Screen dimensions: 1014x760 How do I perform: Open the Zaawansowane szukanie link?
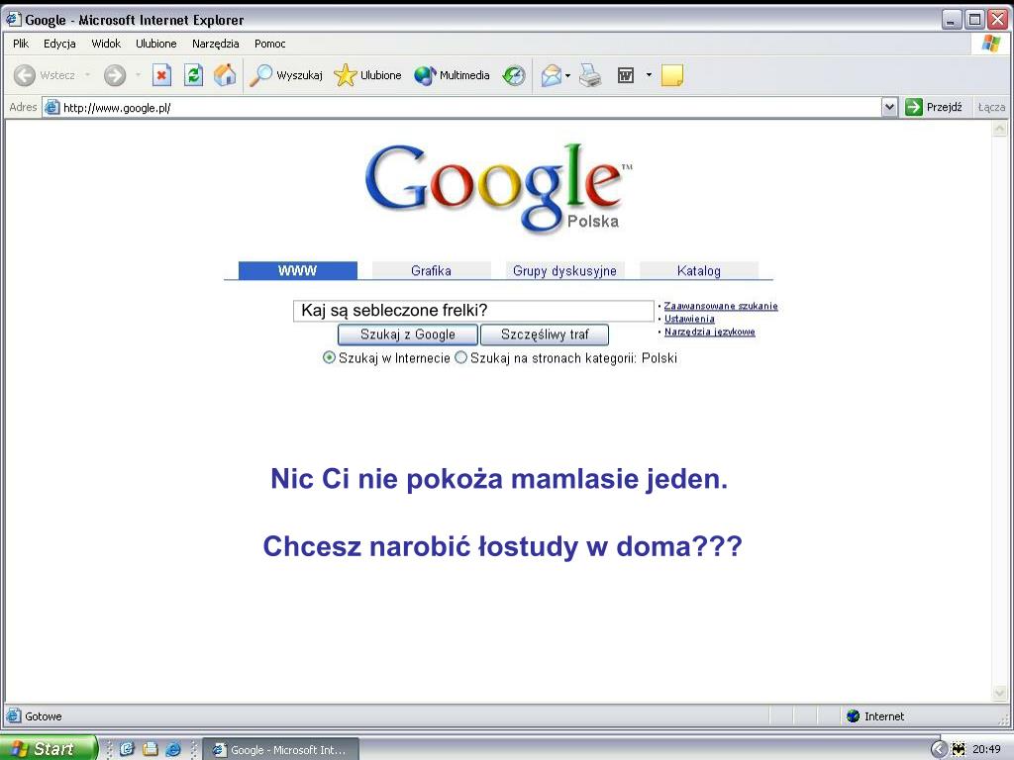click(721, 306)
